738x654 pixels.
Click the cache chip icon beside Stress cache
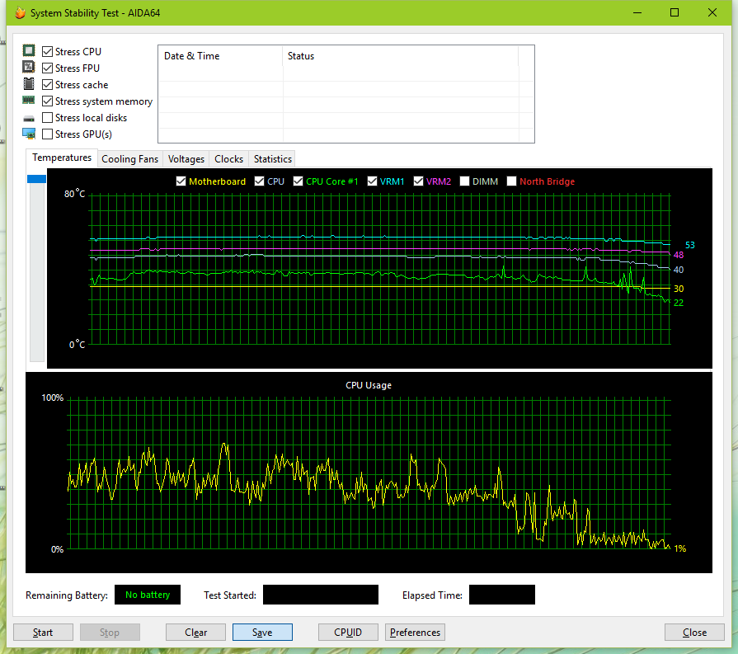click(x=29, y=84)
